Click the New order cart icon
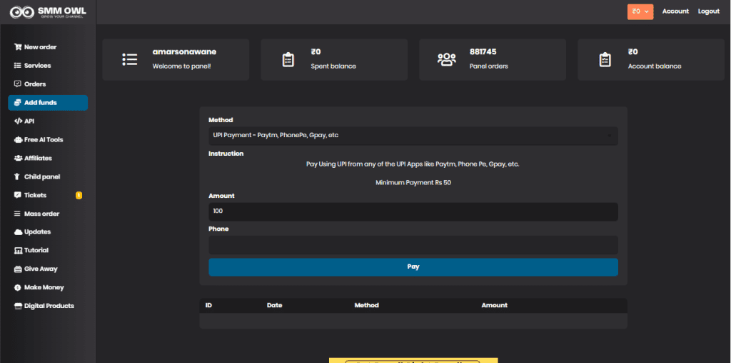The height and width of the screenshot is (363, 731). (x=18, y=47)
